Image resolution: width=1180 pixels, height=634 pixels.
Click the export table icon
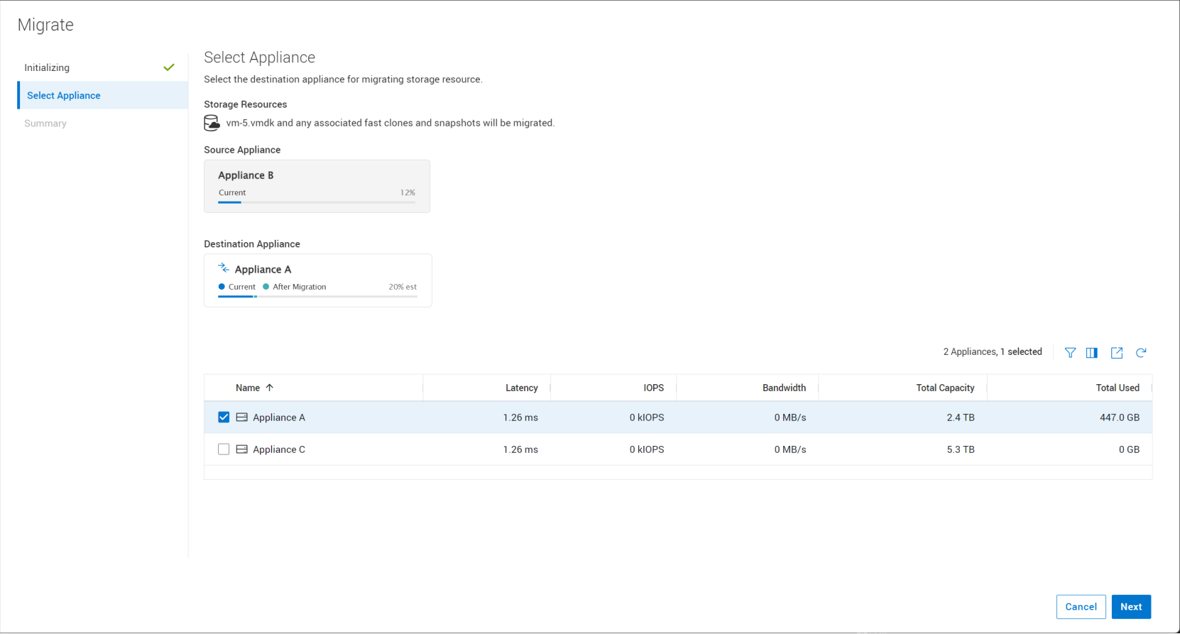[x=1117, y=353]
